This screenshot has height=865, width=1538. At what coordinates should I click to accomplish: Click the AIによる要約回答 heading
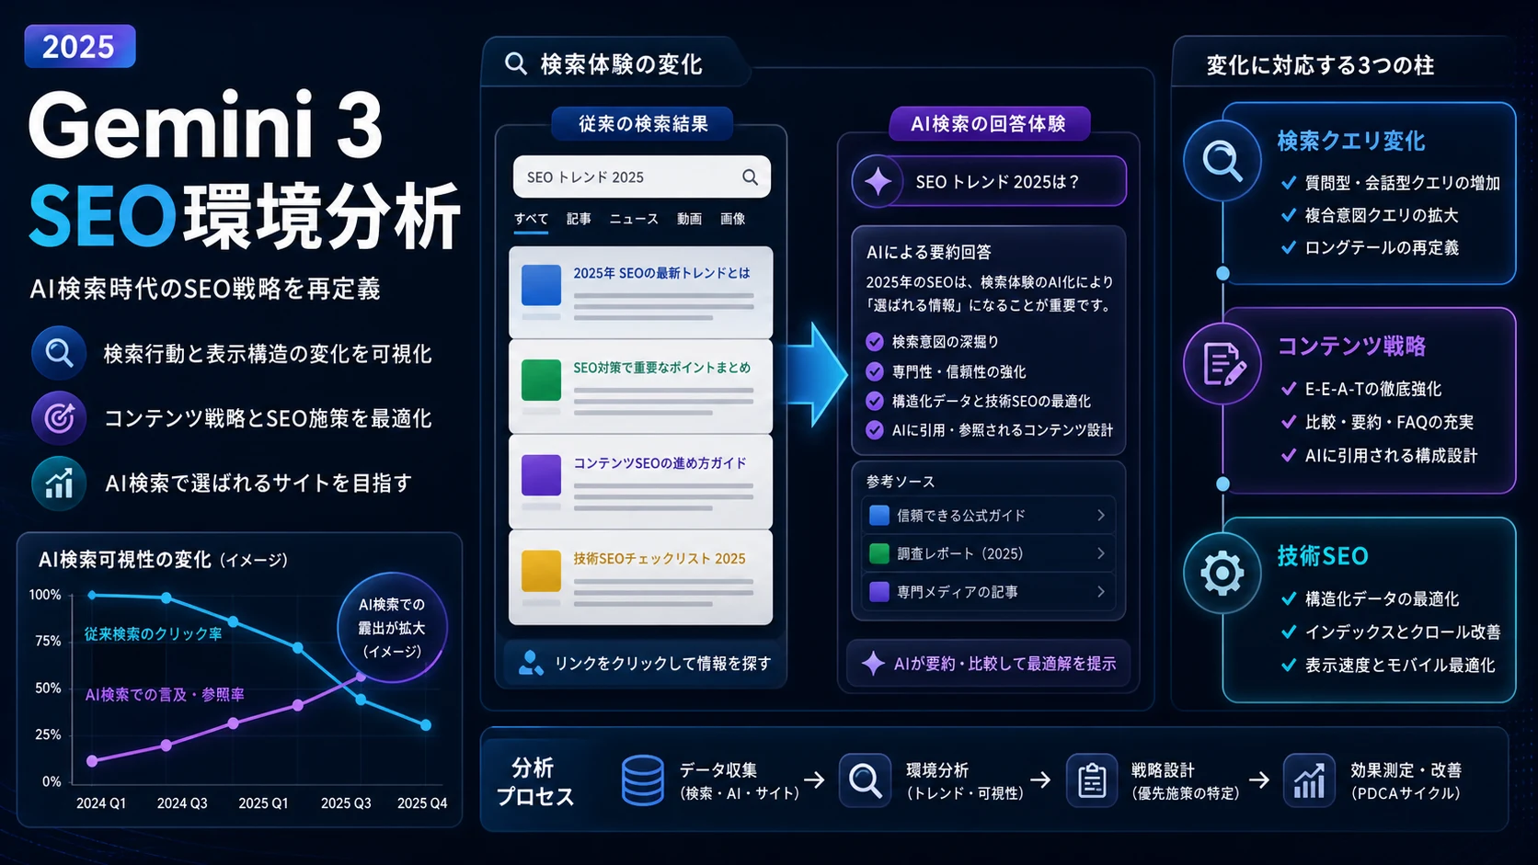(x=928, y=252)
